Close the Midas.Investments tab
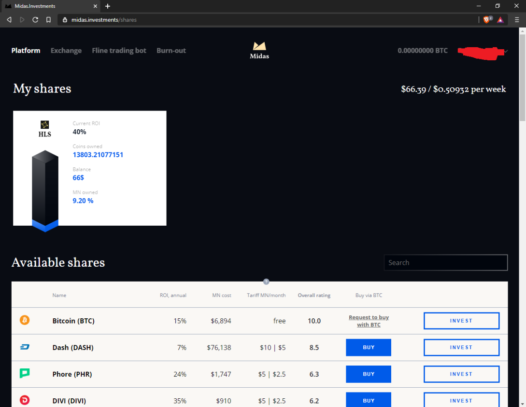The height and width of the screenshot is (407, 526). click(95, 6)
